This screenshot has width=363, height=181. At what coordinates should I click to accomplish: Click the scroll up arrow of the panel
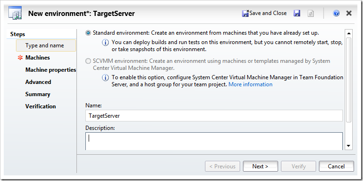348,33
